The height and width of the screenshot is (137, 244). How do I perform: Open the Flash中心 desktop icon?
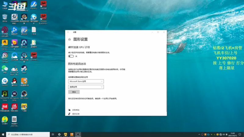click(34, 5)
